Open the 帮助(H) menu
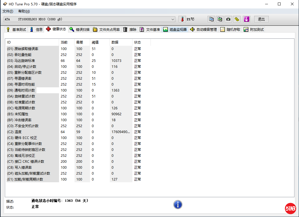This screenshot has height=217, width=299. (24, 11)
